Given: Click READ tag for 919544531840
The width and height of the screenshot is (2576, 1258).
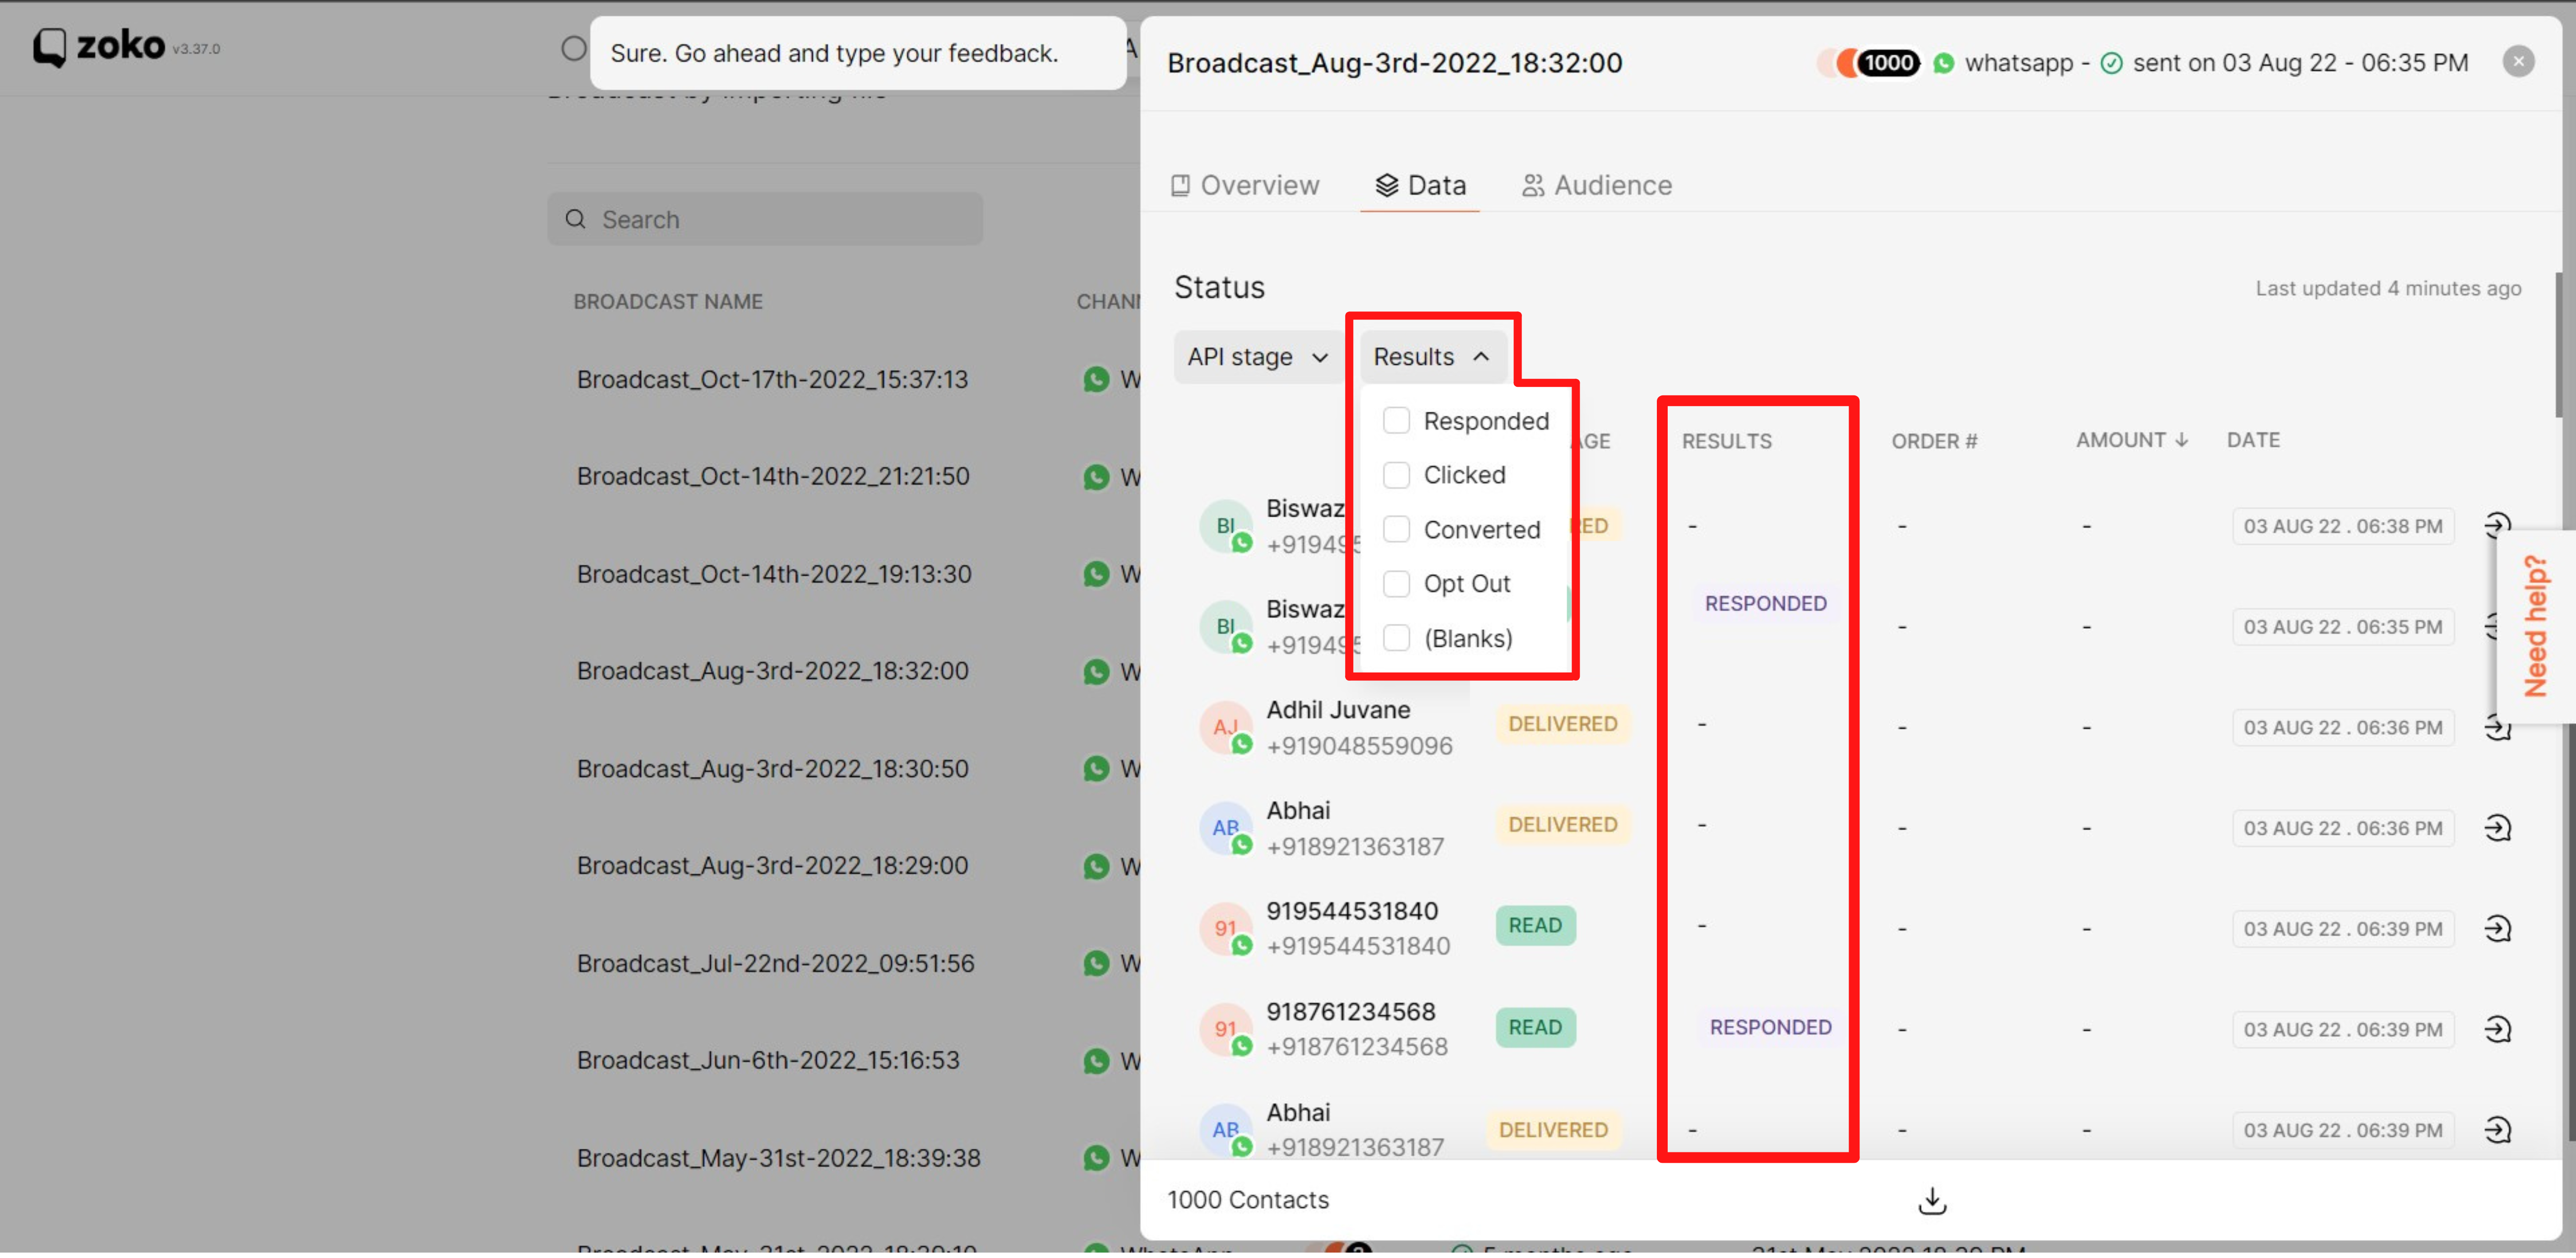Looking at the screenshot, I should coord(1535,926).
